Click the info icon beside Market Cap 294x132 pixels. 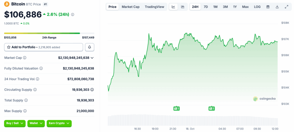click(25, 58)
